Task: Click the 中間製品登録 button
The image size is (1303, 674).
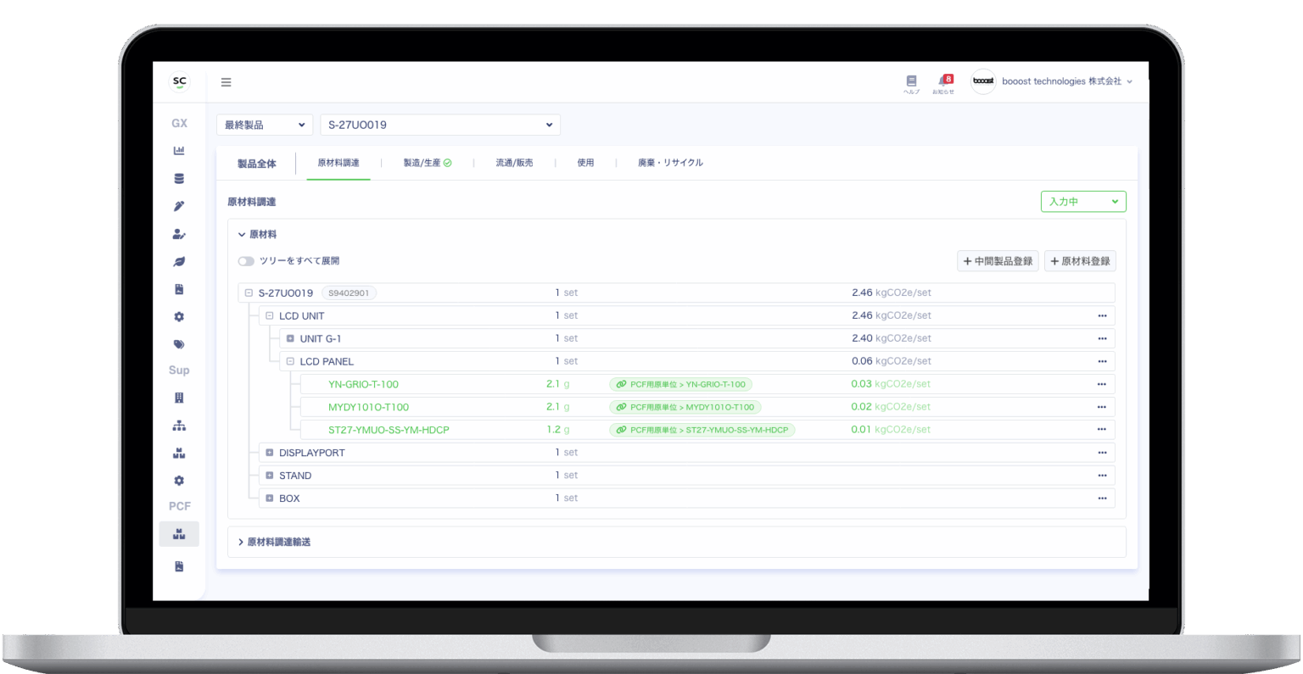Action: [998, 261]
